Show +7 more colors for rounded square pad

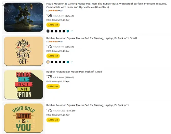point(71,62)
